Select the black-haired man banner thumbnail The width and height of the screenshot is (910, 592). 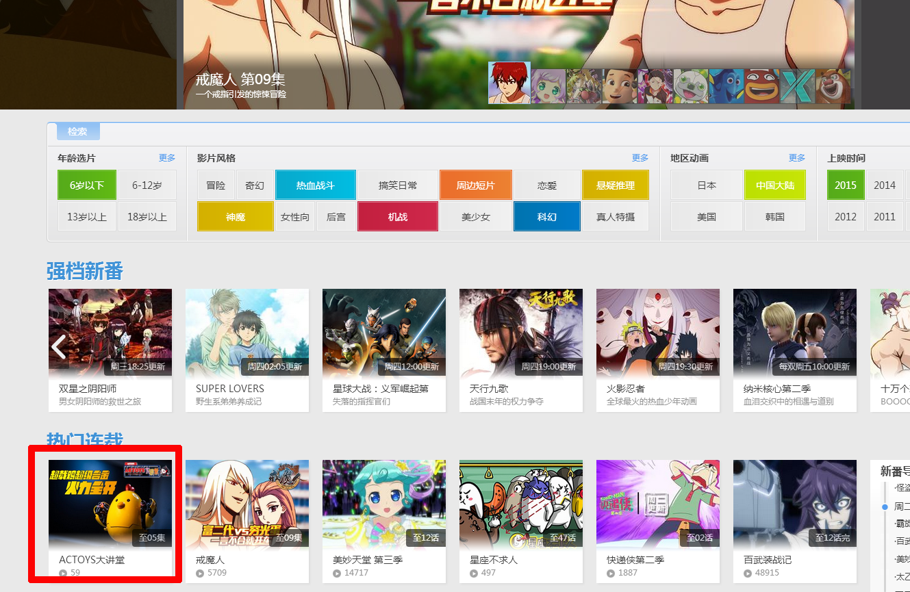[655, 86]
